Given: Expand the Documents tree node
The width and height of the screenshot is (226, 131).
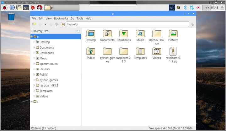Looking at the screenshot, I should pos(34,47).
